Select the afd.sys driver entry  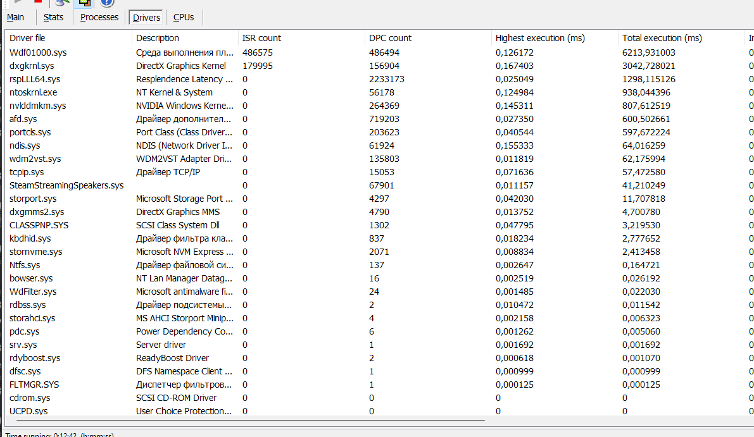(23, 119)
